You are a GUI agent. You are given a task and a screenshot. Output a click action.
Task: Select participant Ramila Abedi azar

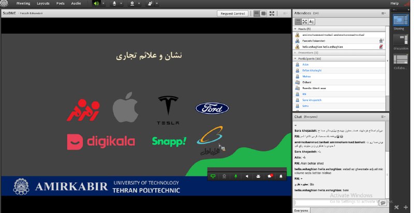tap(339, 88)
